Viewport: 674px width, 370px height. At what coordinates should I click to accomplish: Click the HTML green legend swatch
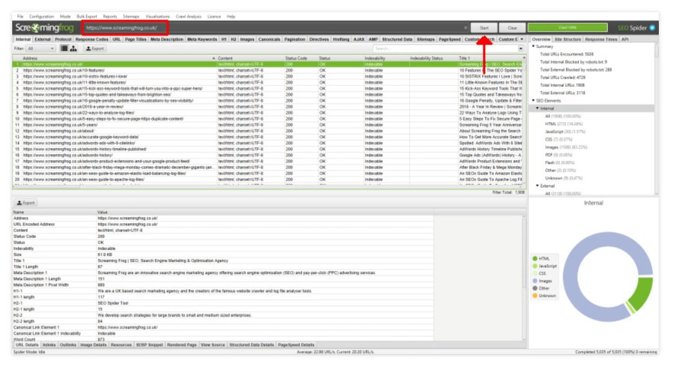pyautogui.click(x=535, y=259)
